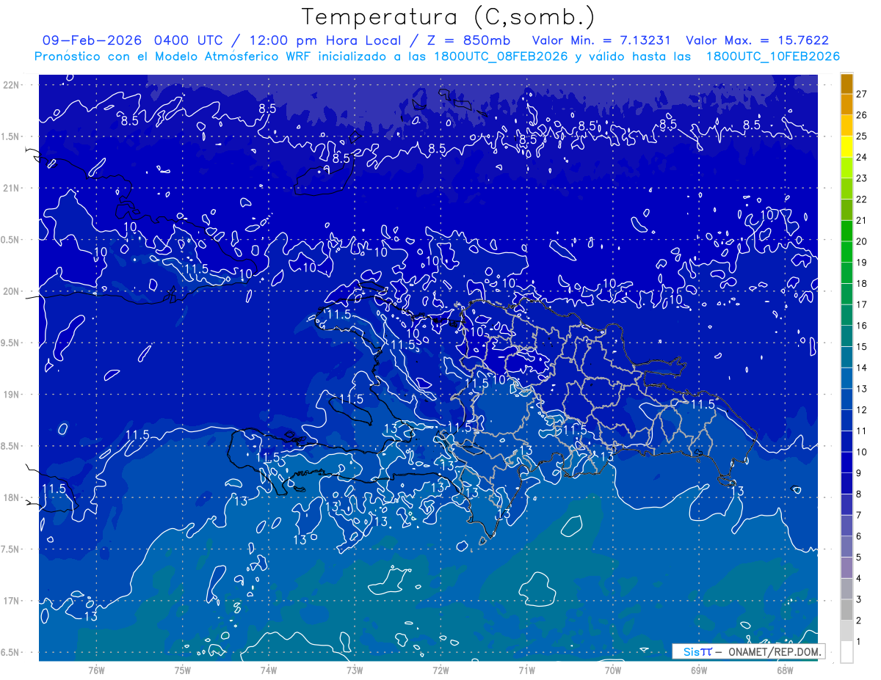
Task: Click the "71W" longitude axis label
Action: (526, 670)
